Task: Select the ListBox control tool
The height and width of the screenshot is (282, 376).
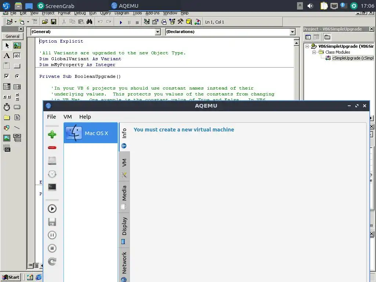Action: coord(17,86)
